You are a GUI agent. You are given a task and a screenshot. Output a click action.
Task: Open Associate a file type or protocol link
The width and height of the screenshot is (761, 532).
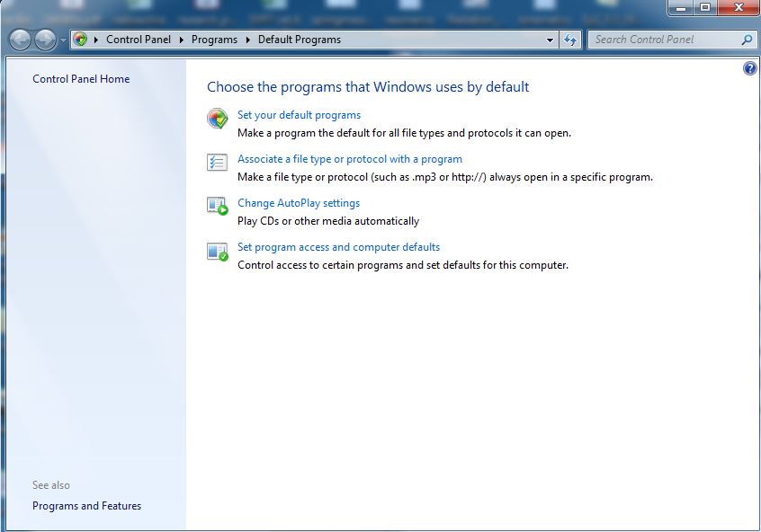coord(349,159)
